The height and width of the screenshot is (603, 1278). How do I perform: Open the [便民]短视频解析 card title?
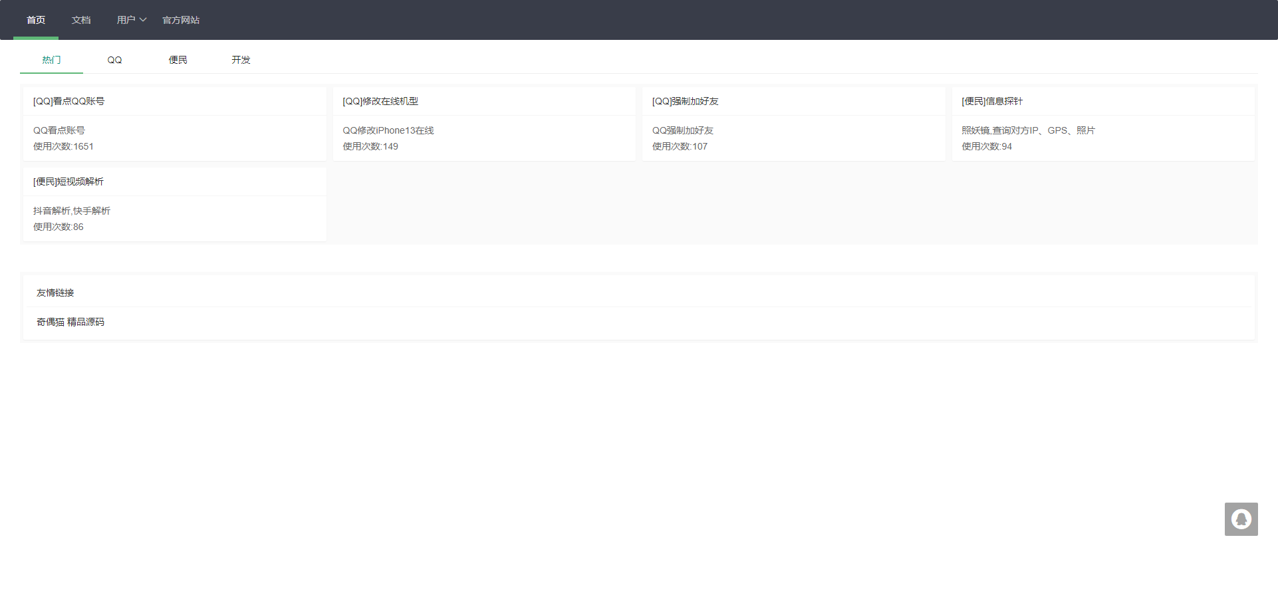click(x=68, y=181)
